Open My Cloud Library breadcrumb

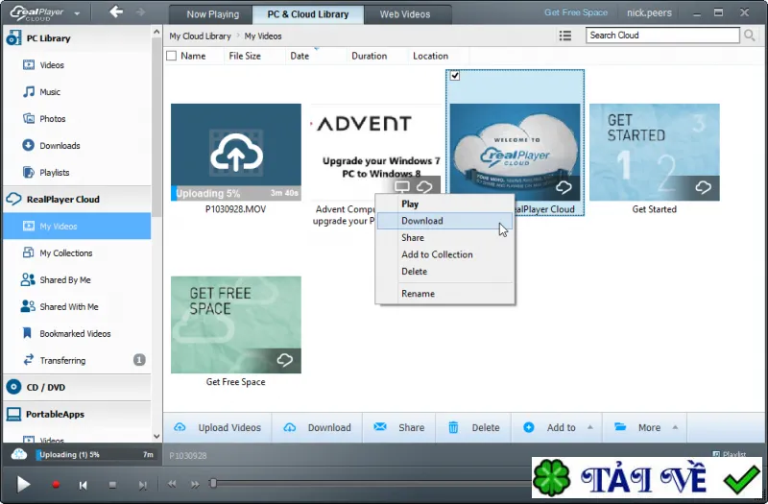(x=200, y=36)
